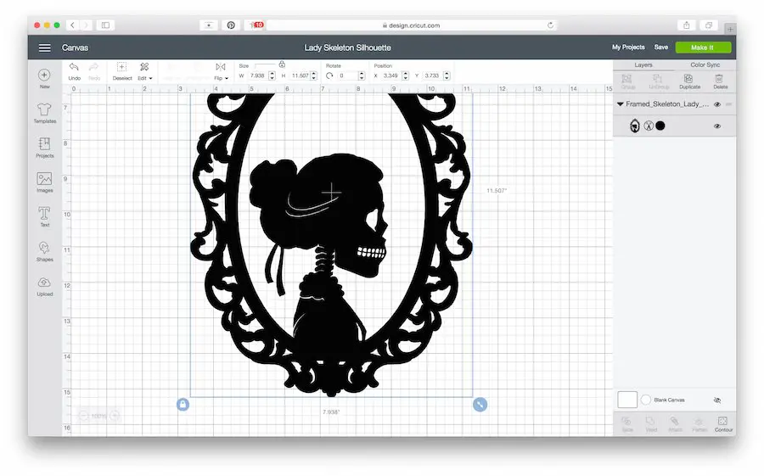The width and height of the screenshot is (764, 476).
Task: Switch to the Color Sync tab
Action: point(705,64)
